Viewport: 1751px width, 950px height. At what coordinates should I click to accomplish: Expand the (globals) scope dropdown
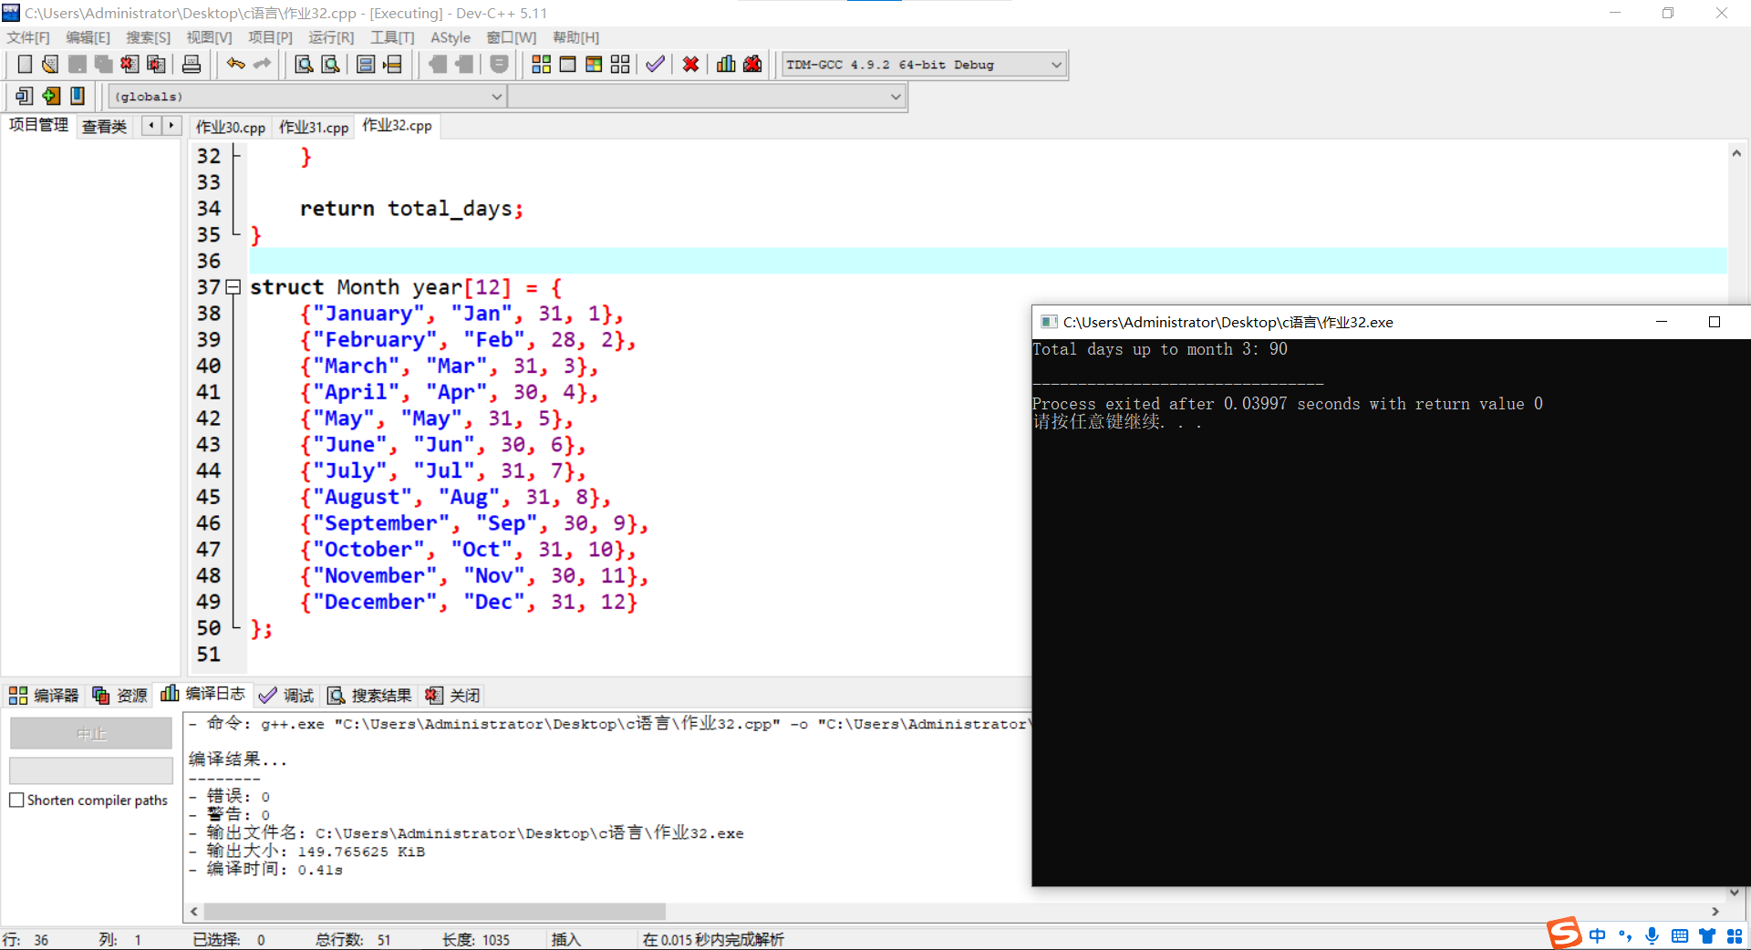tap(497, 97)
